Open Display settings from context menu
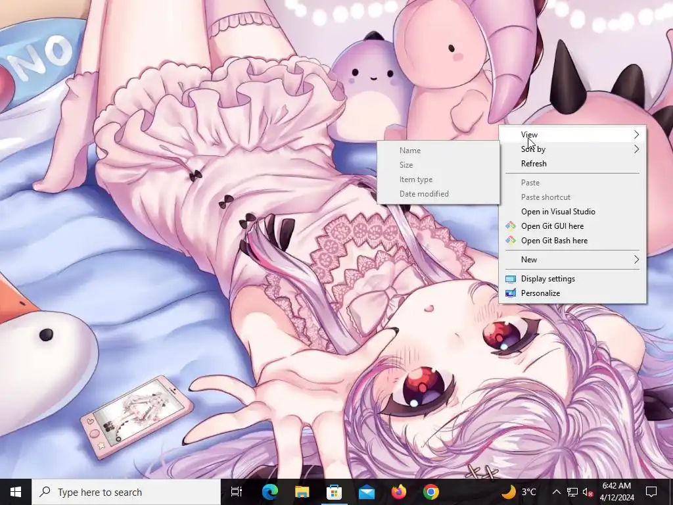Screen dimensions: 673x505 tap(572, 279)
